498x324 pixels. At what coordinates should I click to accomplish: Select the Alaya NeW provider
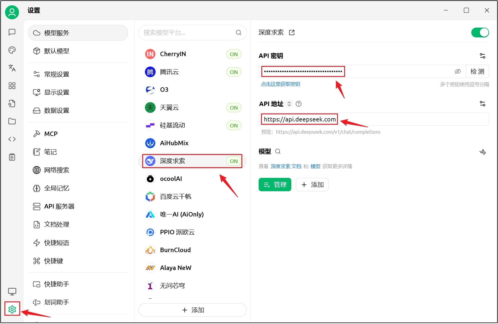(x=192, y=268)
